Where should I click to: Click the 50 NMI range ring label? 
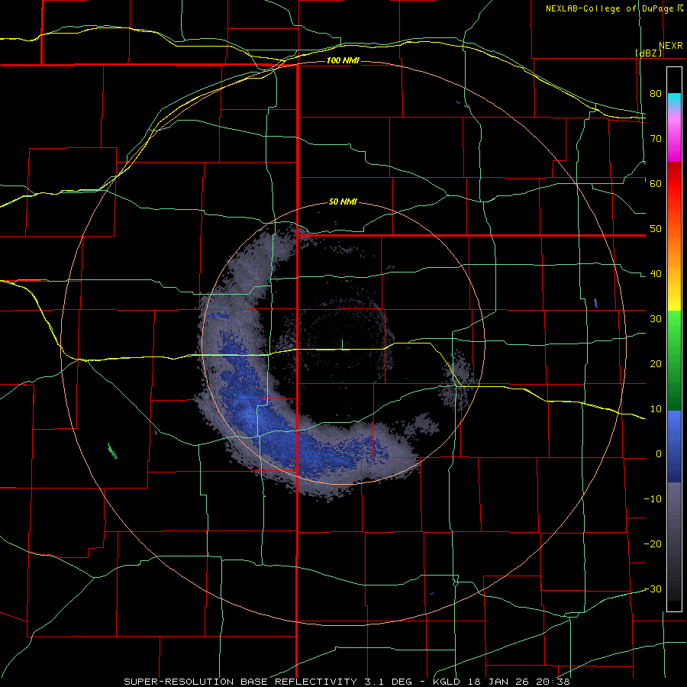point(343,202)
